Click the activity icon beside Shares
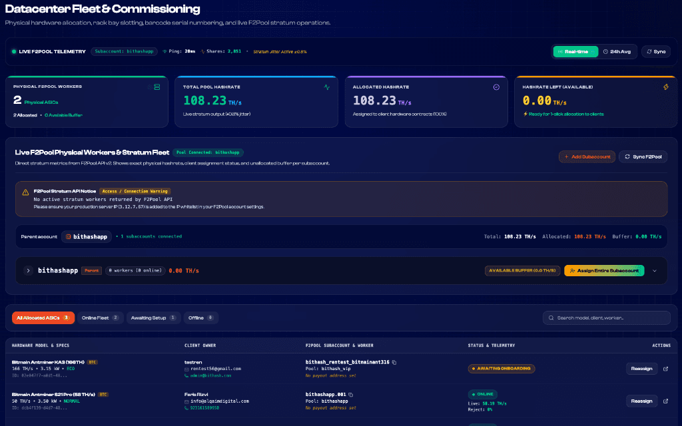The width and height of the screenshot is (682, 426). (202, 51)
